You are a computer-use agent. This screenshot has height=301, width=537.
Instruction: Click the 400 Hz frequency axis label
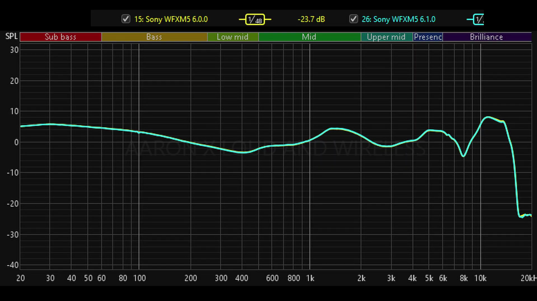[241, 278]
